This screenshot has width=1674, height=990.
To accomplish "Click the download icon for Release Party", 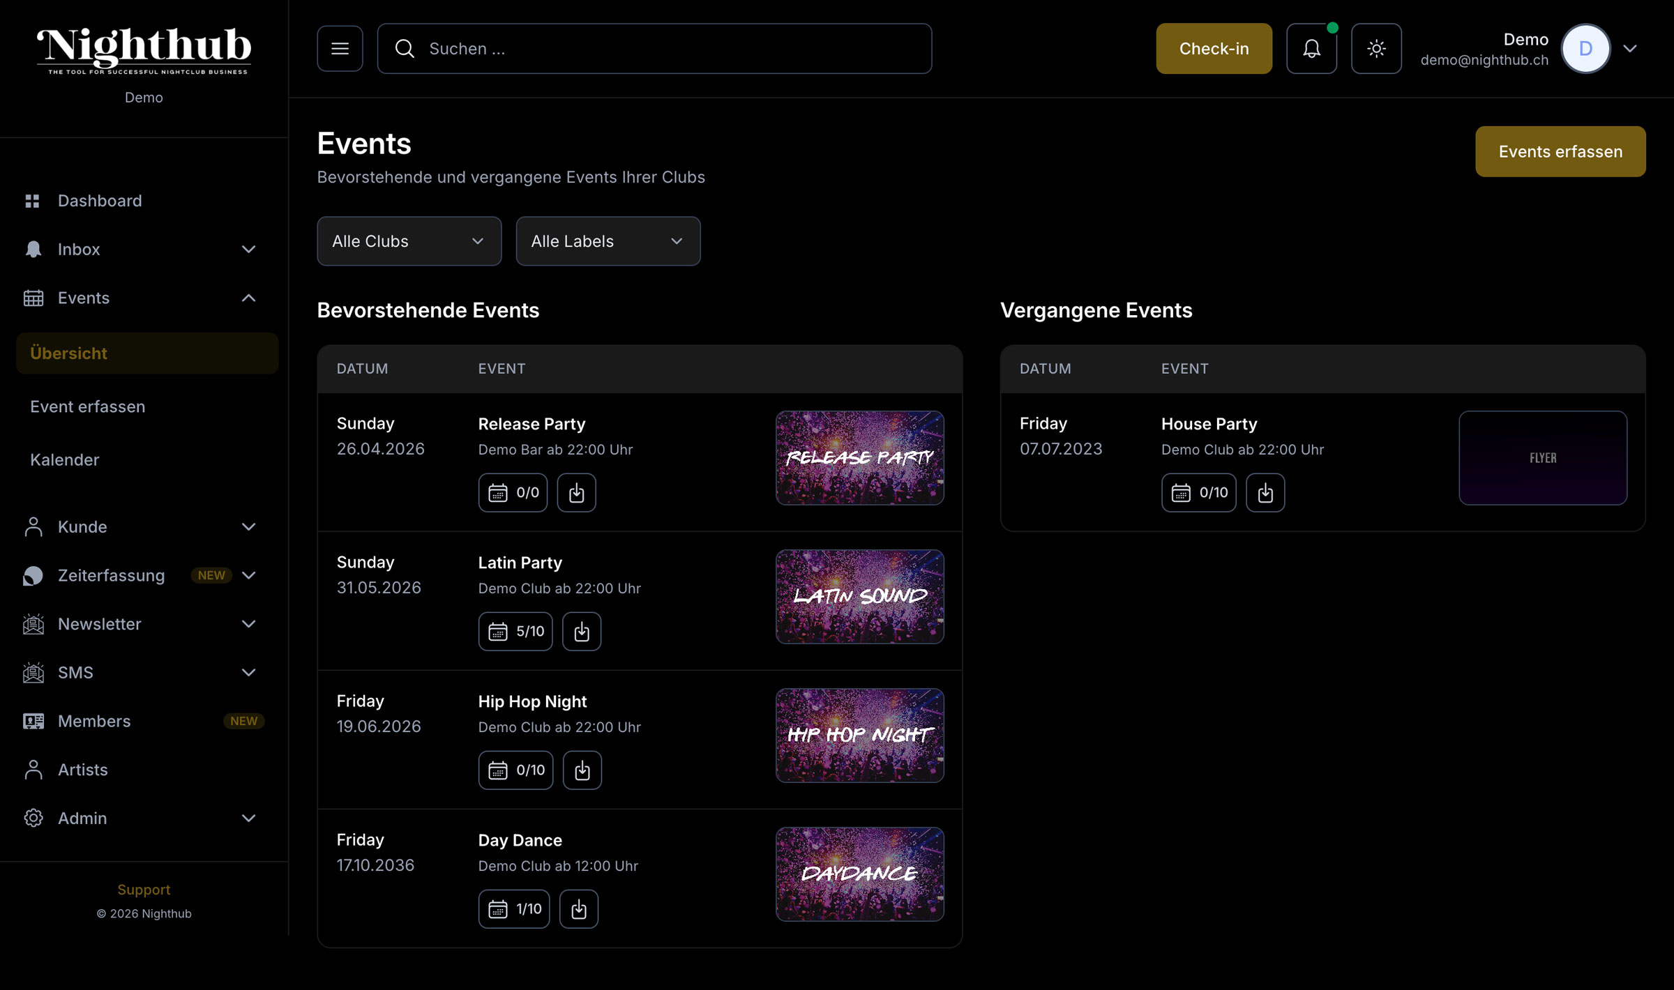I will 576,493.
